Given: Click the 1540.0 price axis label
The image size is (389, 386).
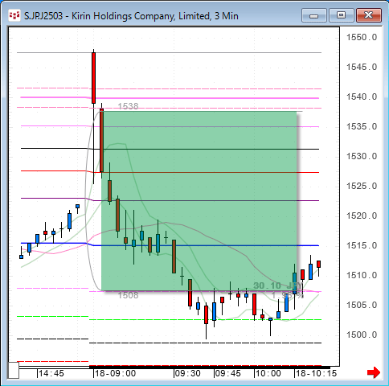Looking at the screenshot, I should (x=362, y=96).
